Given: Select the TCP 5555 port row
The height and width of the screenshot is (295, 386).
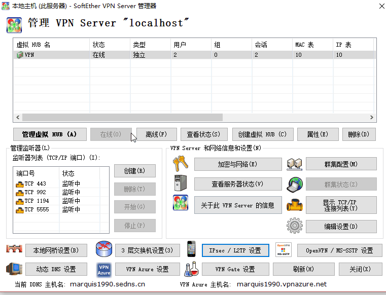Looking at the screenshot, I should click(x=61, y=210).
